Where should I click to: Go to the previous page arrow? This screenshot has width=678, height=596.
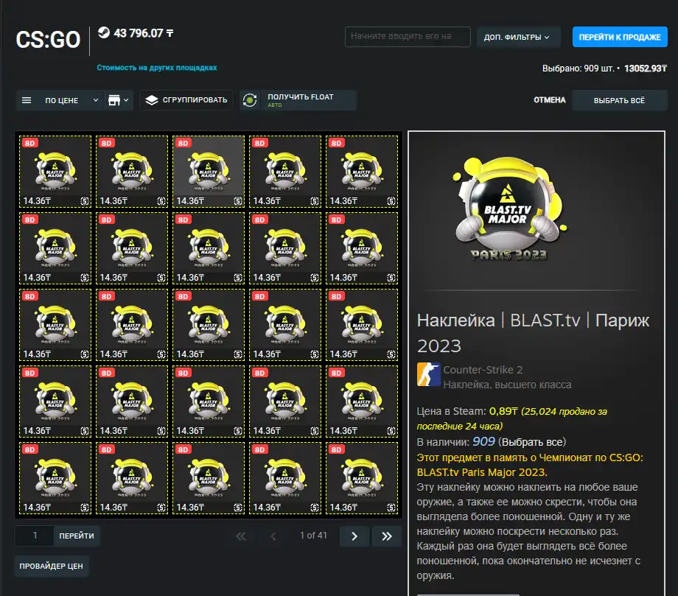click(x=273, y=536)
